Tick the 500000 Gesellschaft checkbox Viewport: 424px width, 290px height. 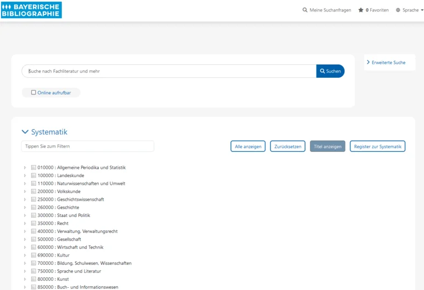33,239
